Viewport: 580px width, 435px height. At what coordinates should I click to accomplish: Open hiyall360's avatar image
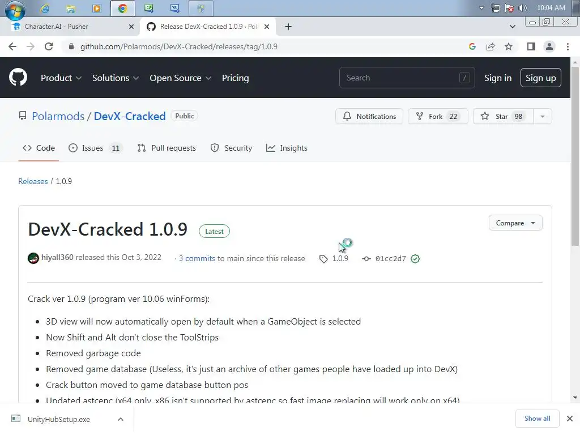tap(33, 258)
